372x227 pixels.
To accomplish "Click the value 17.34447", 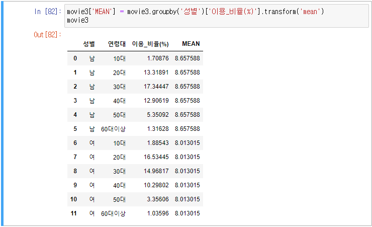I will click(156, 87).
